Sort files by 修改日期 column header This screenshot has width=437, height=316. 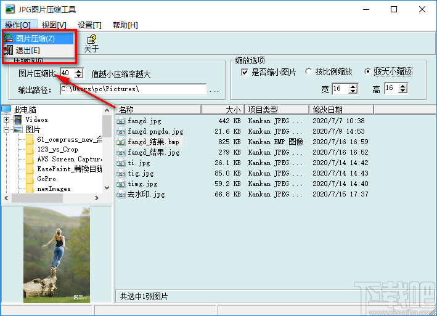[341, 110]
